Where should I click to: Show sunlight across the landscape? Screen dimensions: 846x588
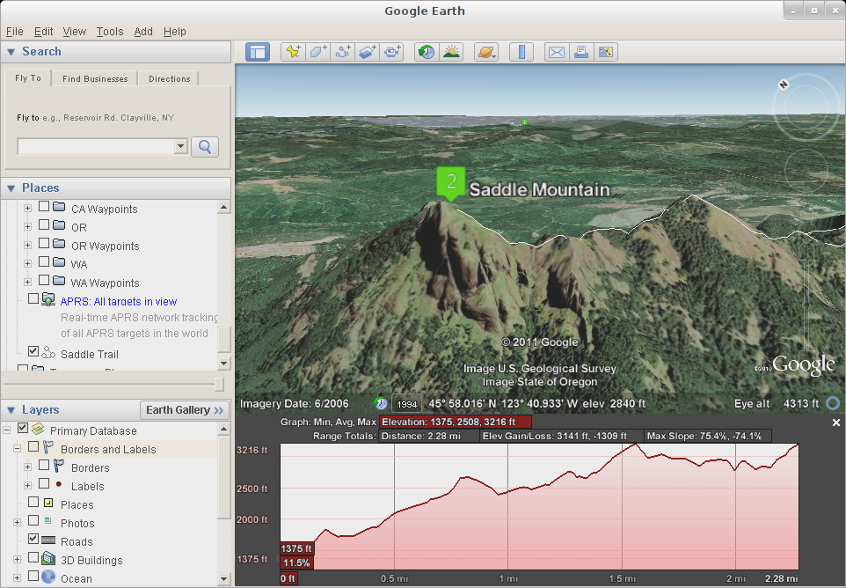(x=451, y=52)
